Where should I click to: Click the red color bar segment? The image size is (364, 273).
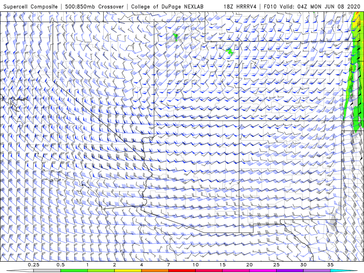pyautogui.click(x=182, y=271)
